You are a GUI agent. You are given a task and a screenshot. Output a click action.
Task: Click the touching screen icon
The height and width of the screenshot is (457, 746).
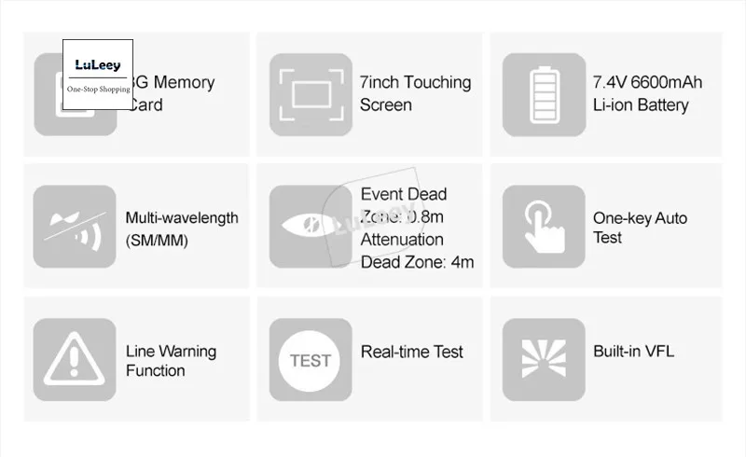coord(311,94)
